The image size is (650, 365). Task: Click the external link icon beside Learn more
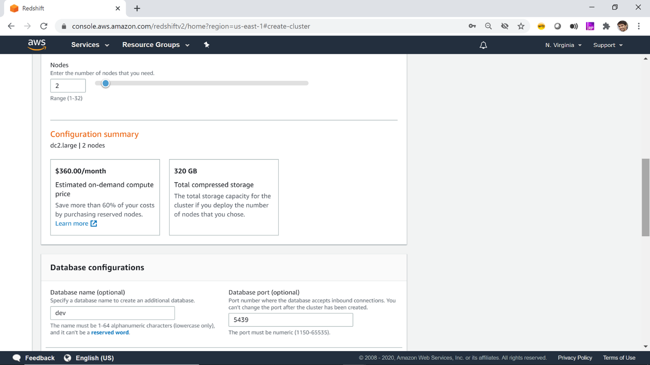pos(94,224)
